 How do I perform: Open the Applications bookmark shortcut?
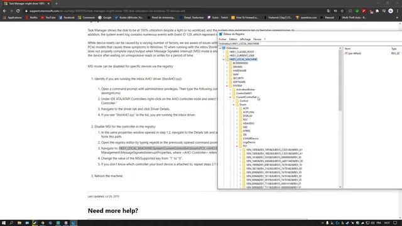point(13,18)
